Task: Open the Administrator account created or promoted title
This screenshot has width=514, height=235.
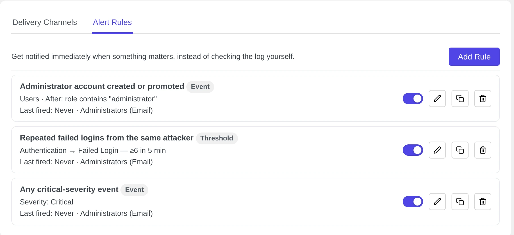Action: 102,86
